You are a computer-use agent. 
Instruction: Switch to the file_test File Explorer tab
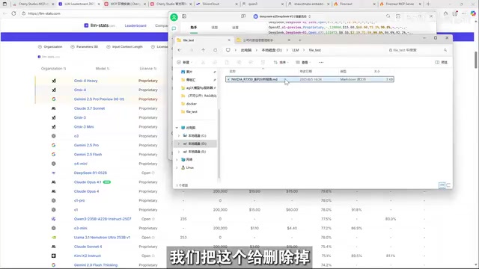click(x=203, y=40)
